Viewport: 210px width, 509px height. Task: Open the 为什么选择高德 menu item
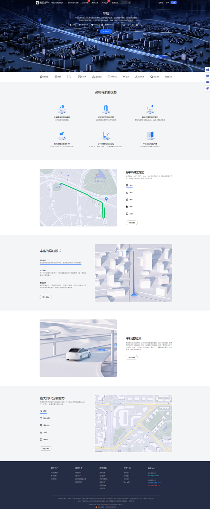pos(73,3)
